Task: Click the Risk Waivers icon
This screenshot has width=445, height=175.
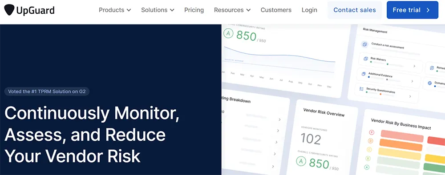Action: click(365, 59)
